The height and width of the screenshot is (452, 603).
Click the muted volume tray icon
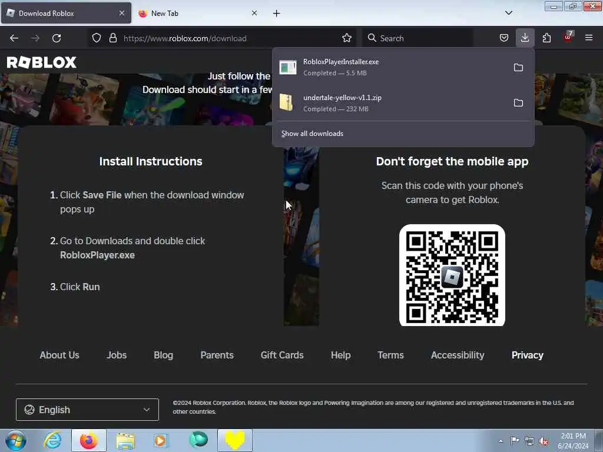tap(544, 441)
